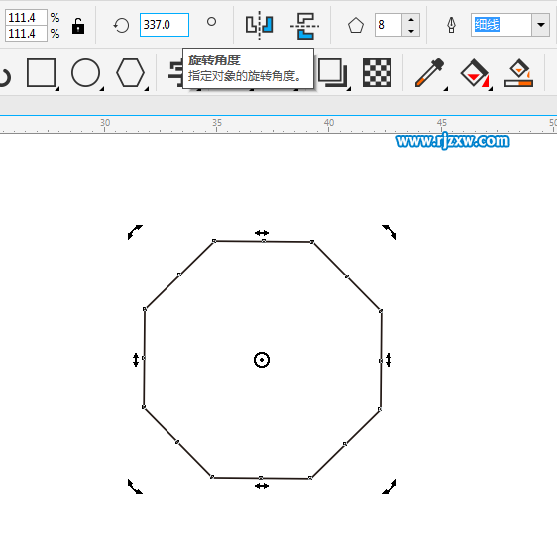Decrease polygon sides with down arrow
The height and width of the screenshot is (549, 557).
tap(411, 31)
